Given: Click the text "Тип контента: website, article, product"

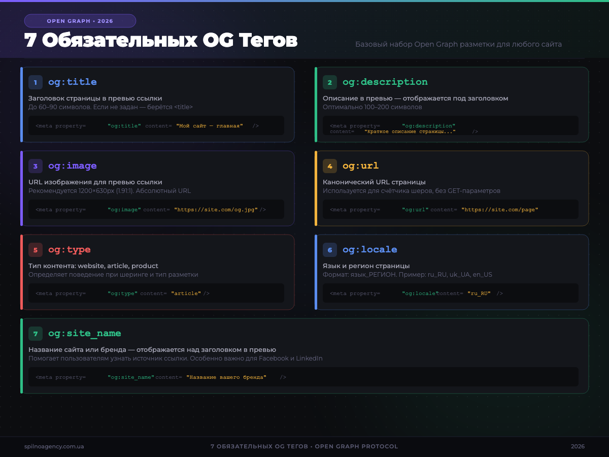Looking at the screenshot, I should click(x=93, y=266).
